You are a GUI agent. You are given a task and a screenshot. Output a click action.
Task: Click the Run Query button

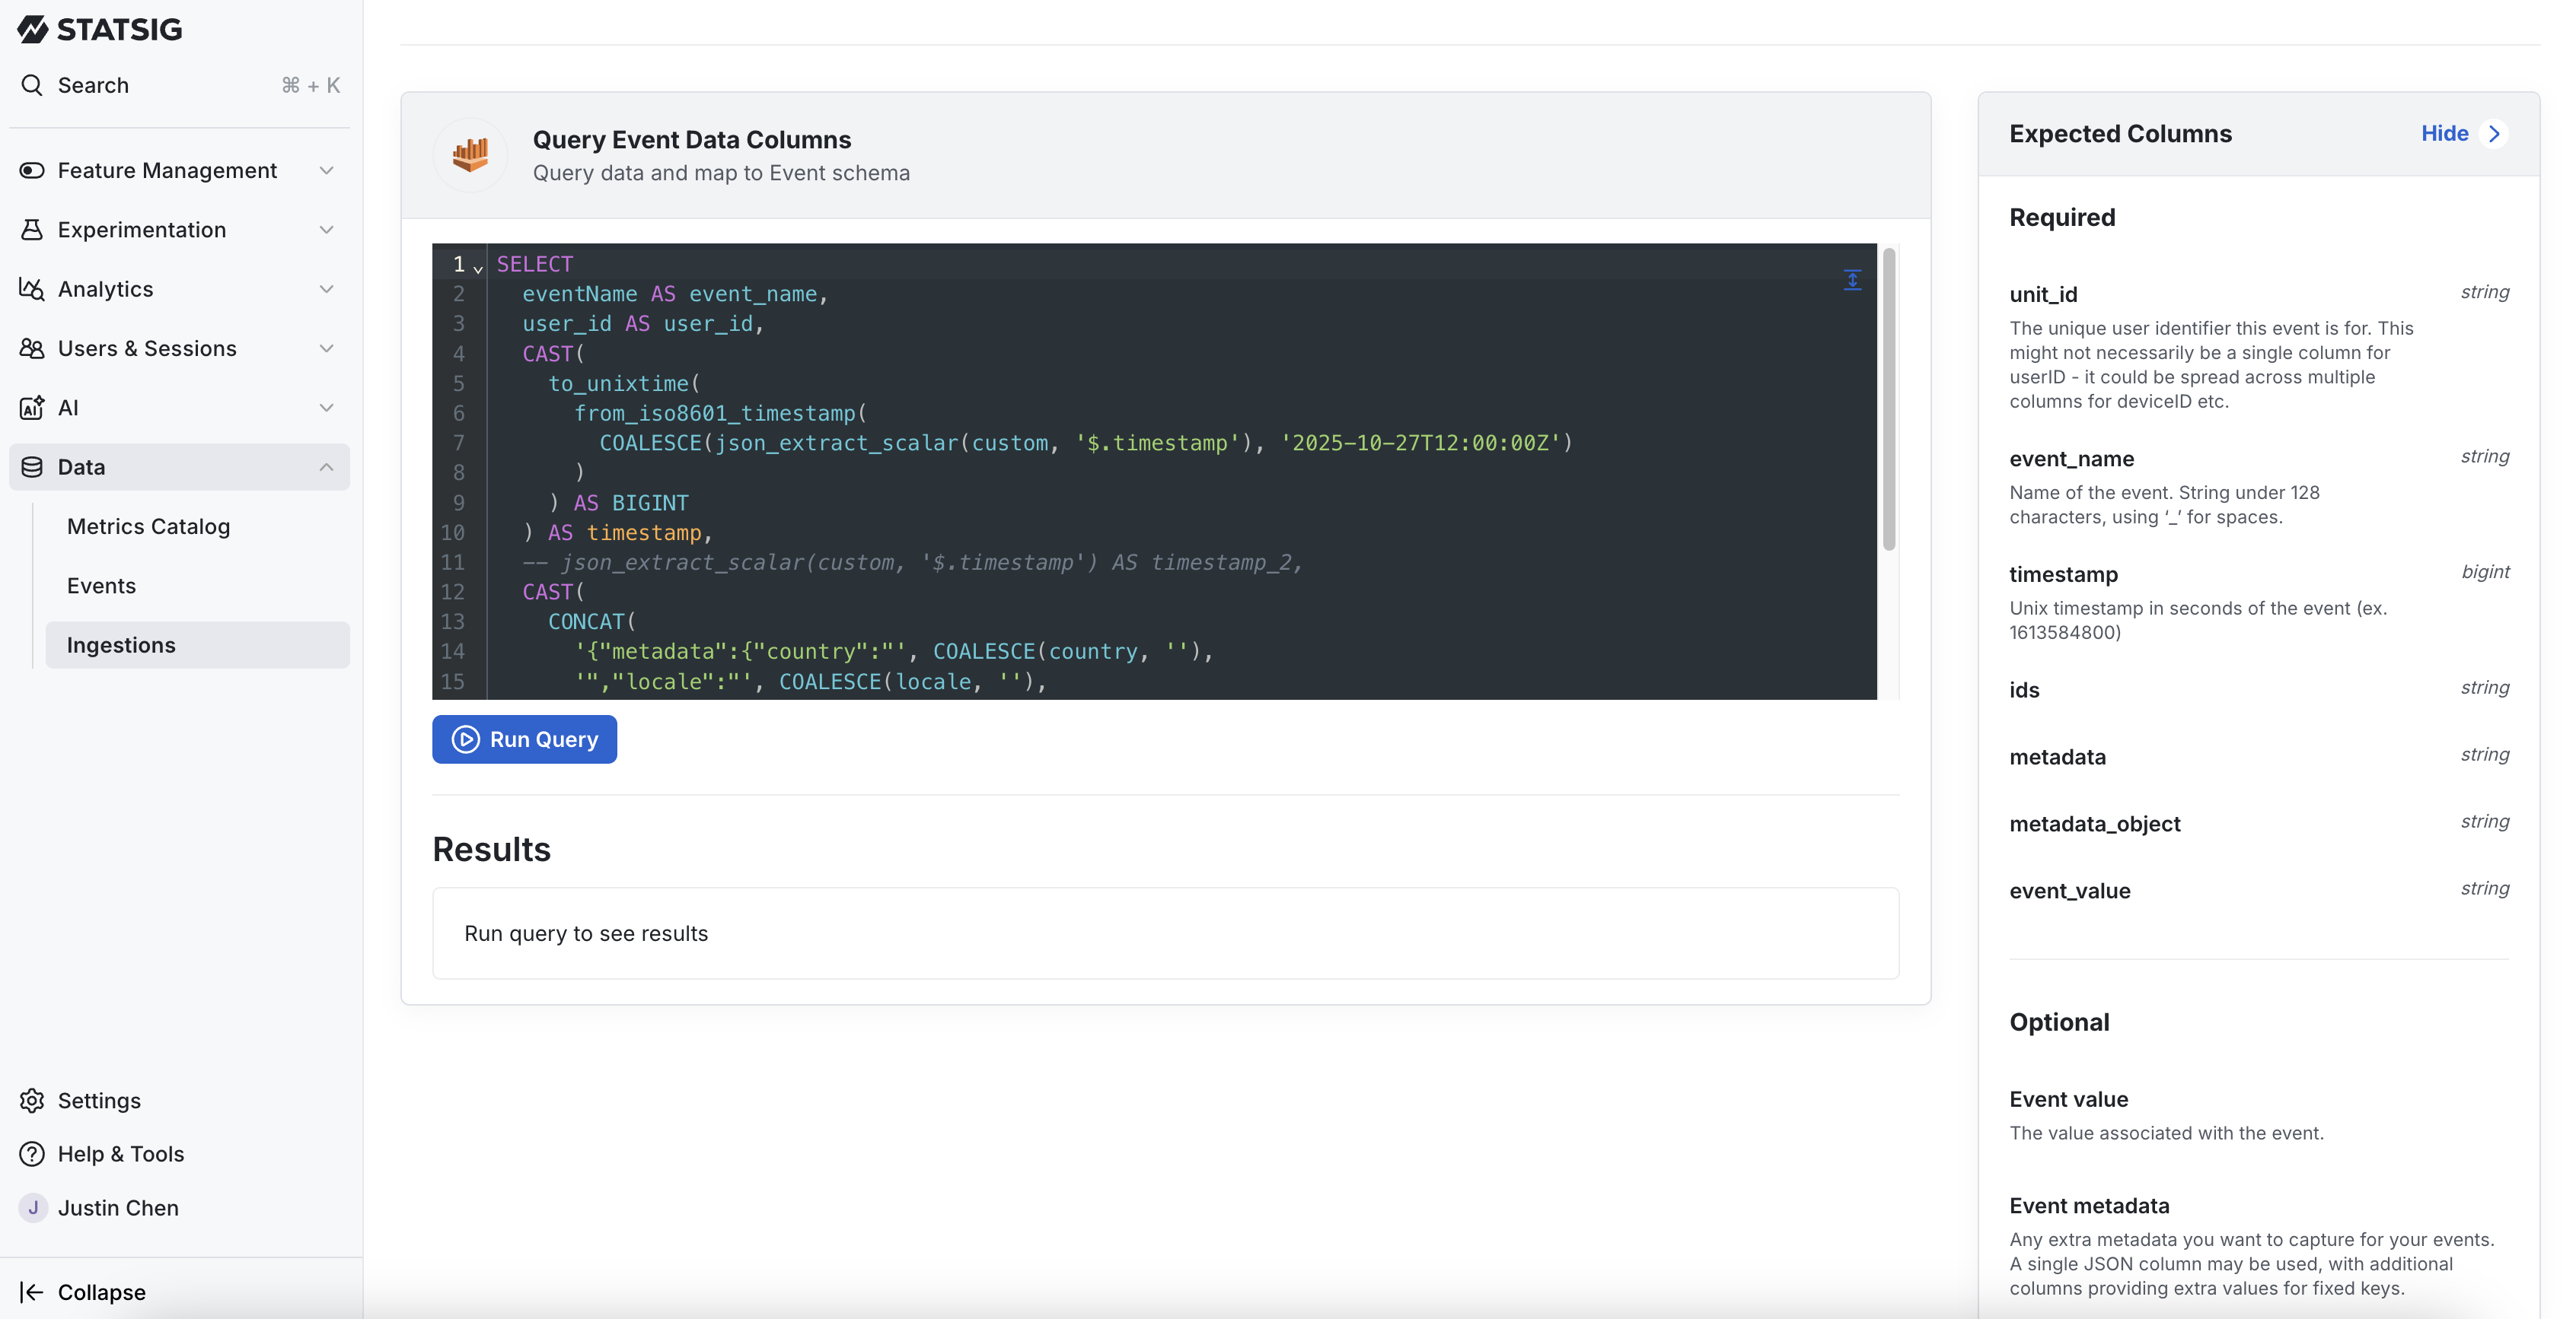tap(524, 739)
